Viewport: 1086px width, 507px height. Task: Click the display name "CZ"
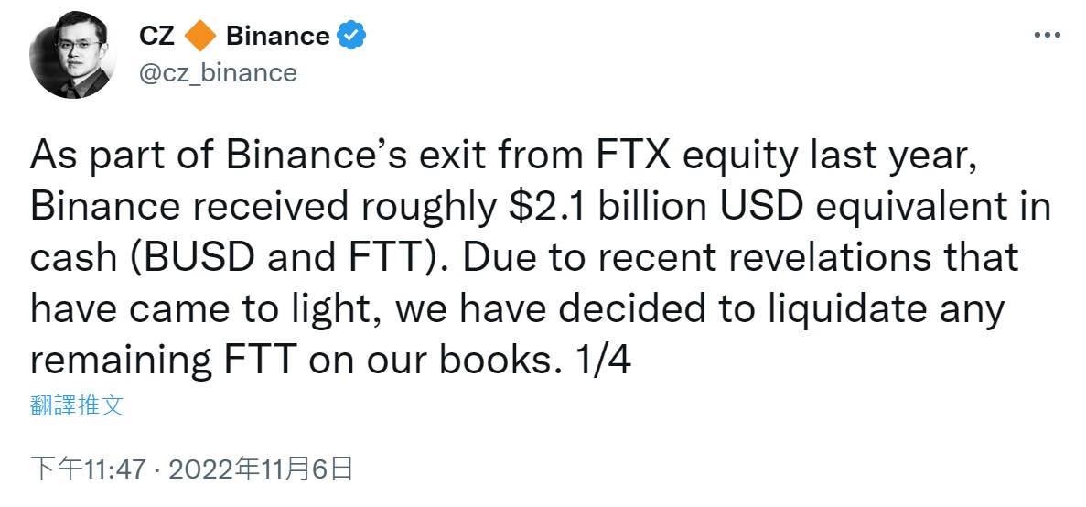point(157,36)
